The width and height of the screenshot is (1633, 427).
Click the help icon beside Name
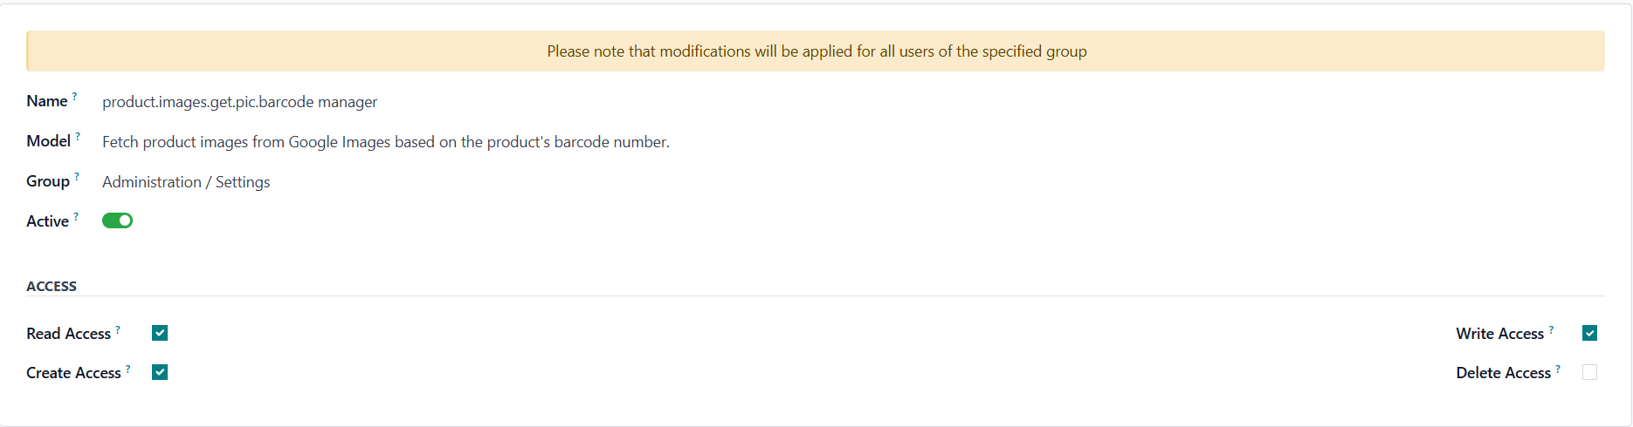pyautogui.click(x=75, y=96)
